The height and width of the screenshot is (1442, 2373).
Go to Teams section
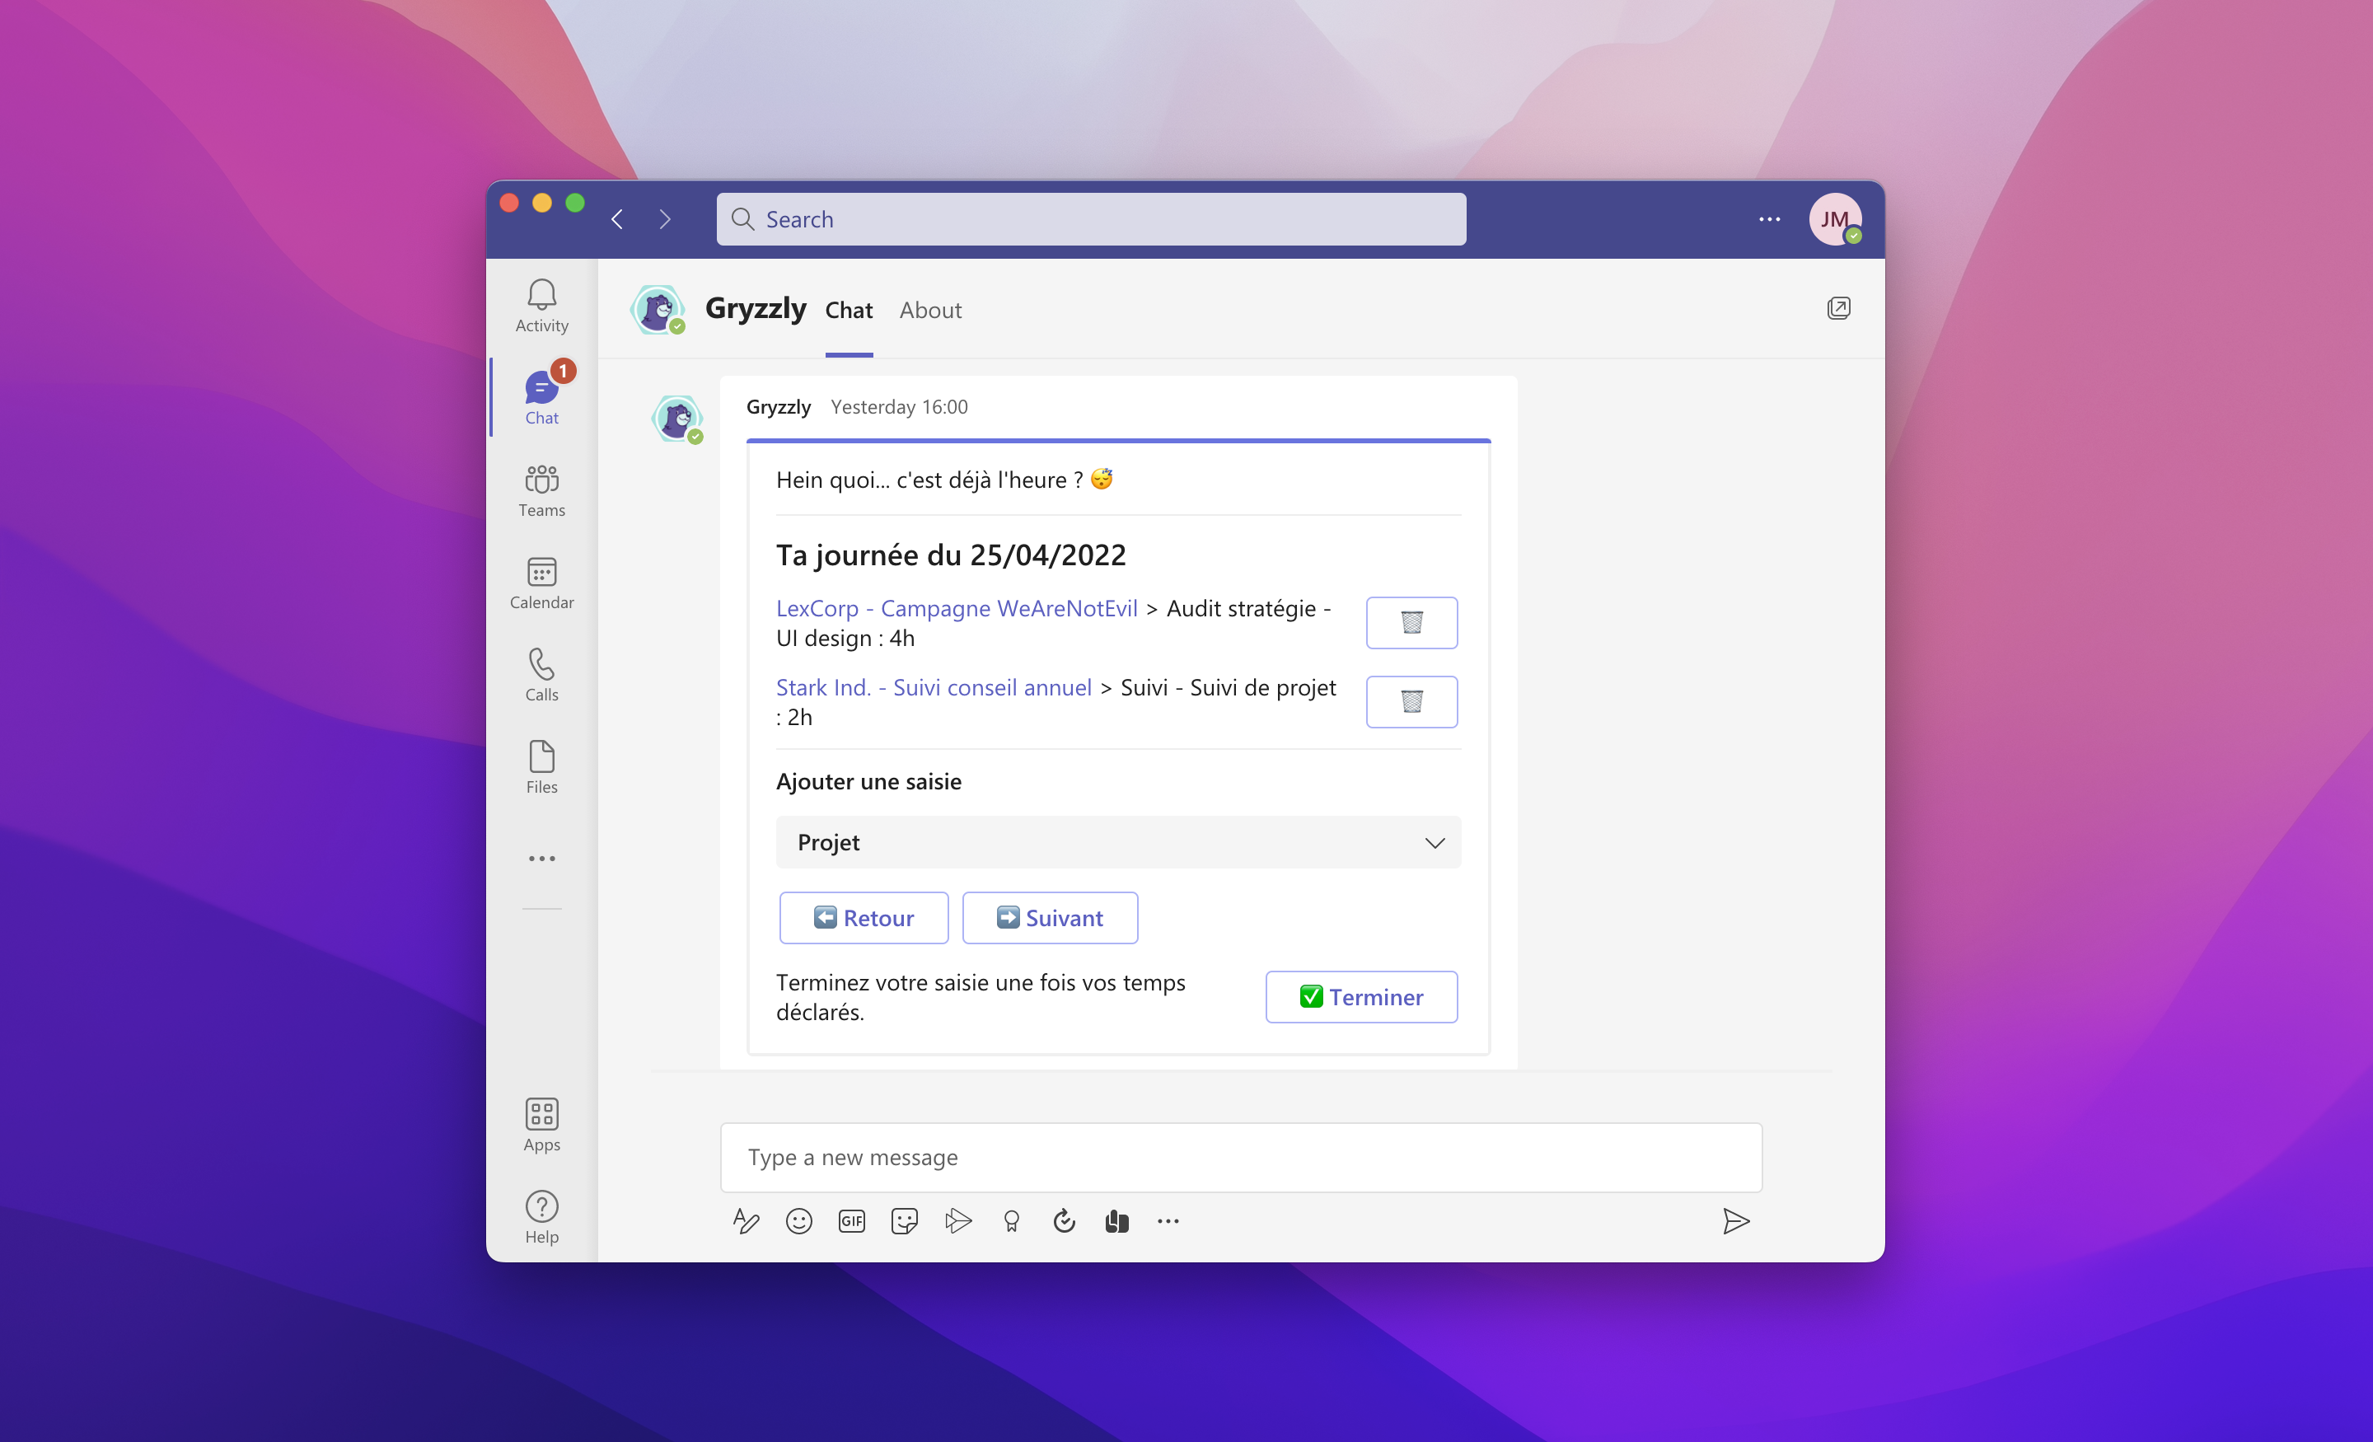(541, 490)
